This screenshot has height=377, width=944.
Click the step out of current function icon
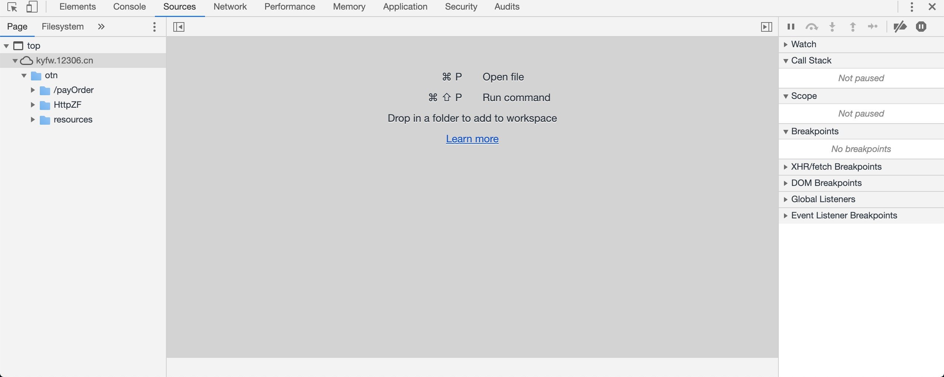(853, 27)
